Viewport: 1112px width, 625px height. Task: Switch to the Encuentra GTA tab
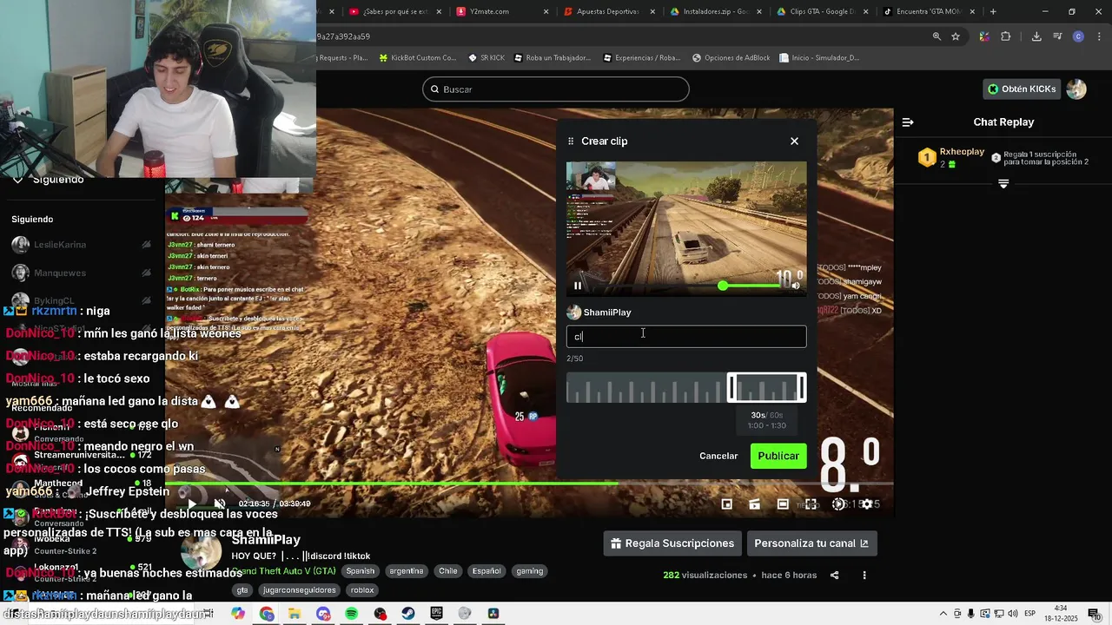(x=929, y=11)
